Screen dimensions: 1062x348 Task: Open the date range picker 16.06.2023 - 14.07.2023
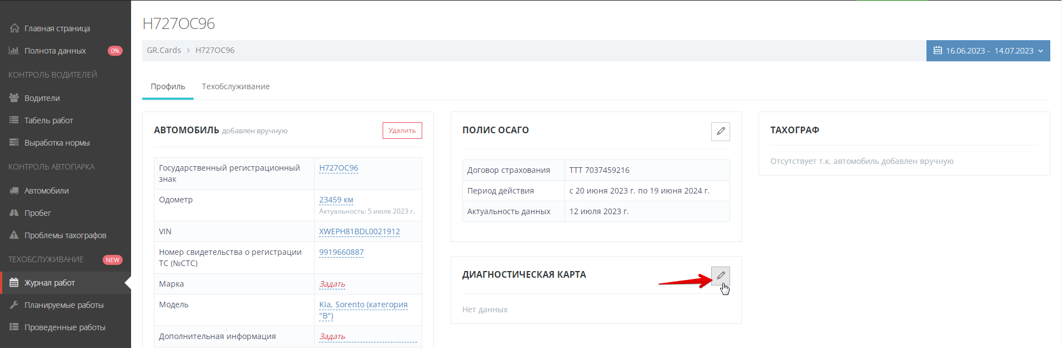(988, 51)
